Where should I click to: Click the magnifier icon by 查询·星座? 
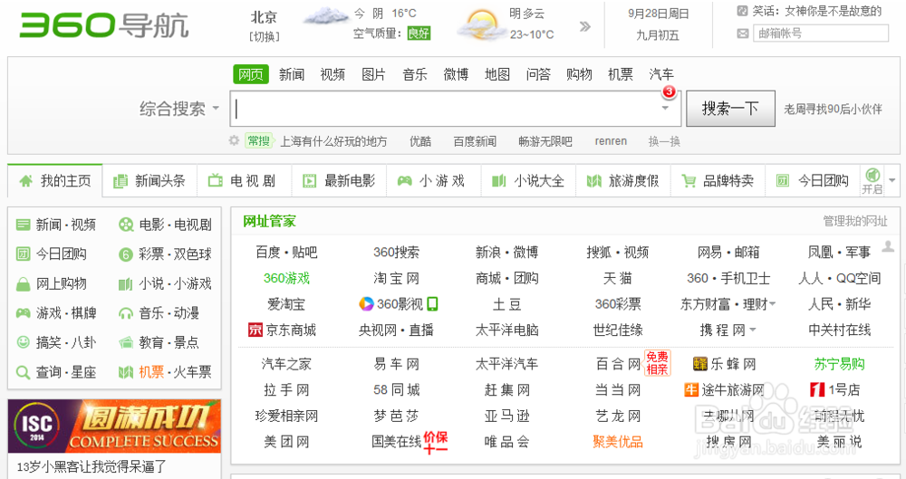(x=24, y=373)
